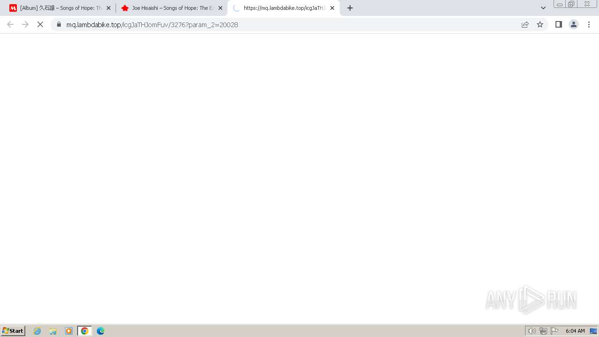599x337 pixels.
Task: Launch Internet Explorer from taskbar
Action: [x=37, y=331]
